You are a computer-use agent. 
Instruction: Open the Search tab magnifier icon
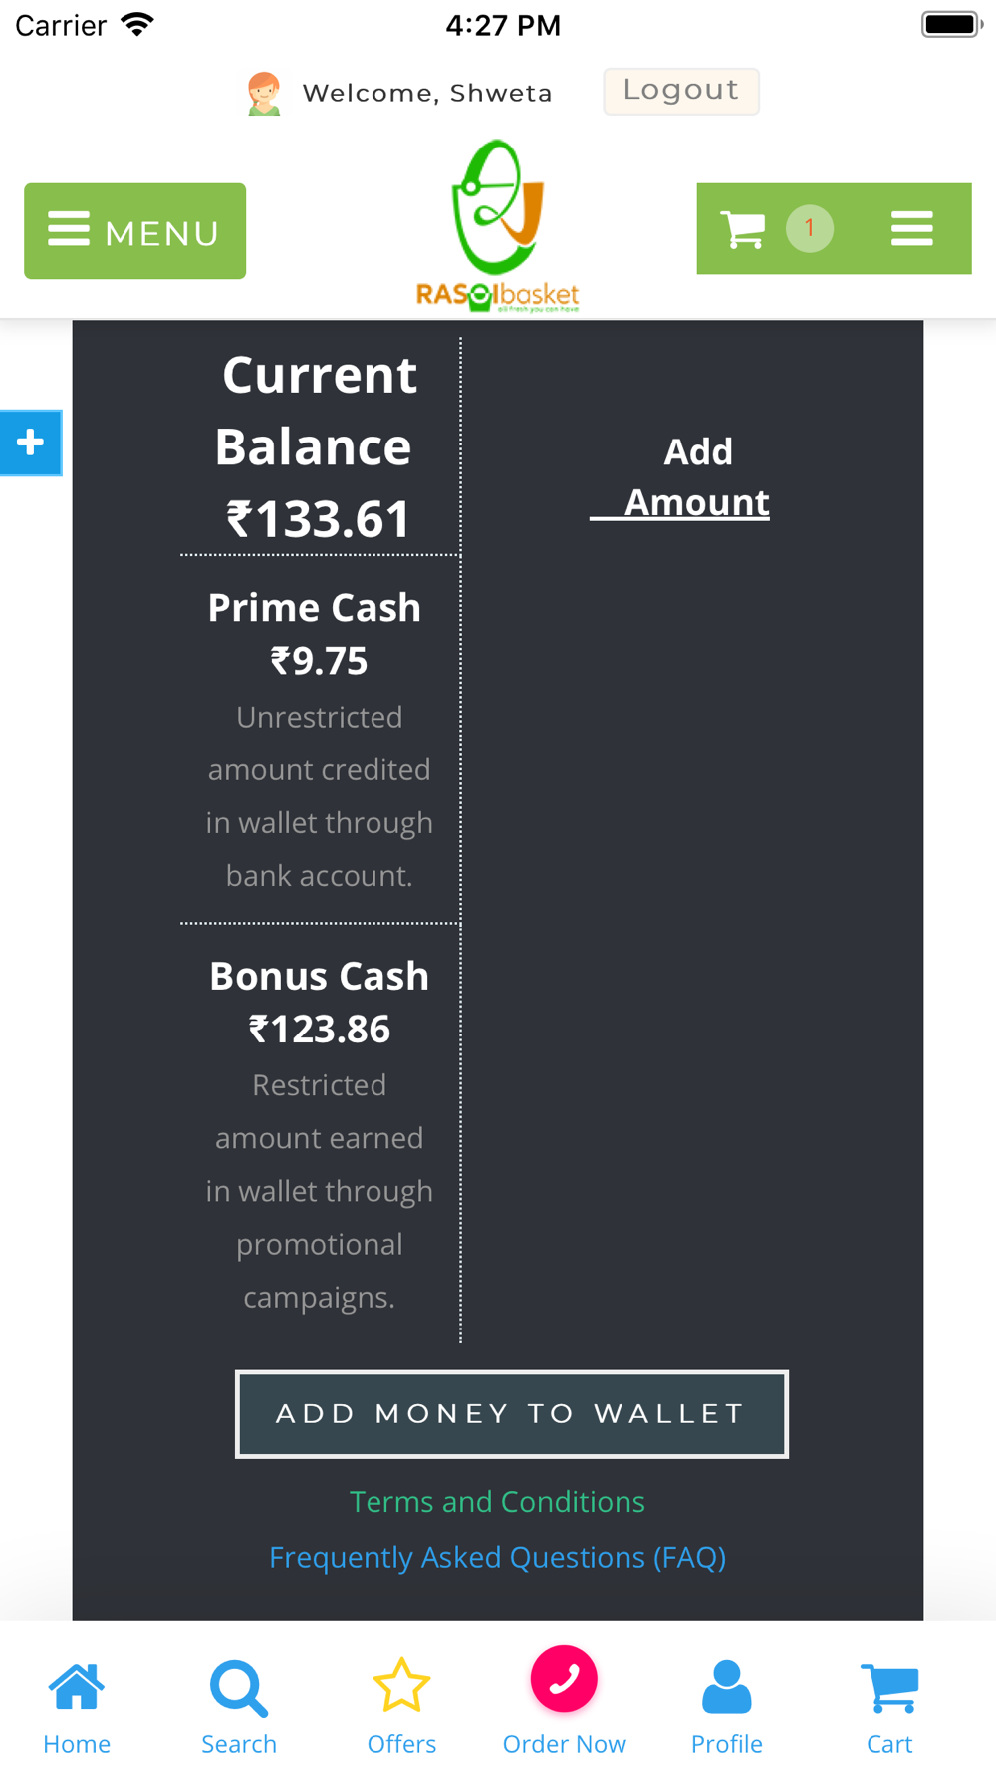click(239, 1688)
